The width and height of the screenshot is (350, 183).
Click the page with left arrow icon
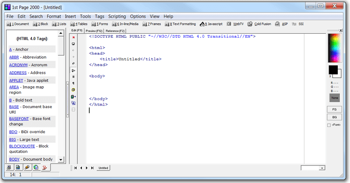[73, 70]
